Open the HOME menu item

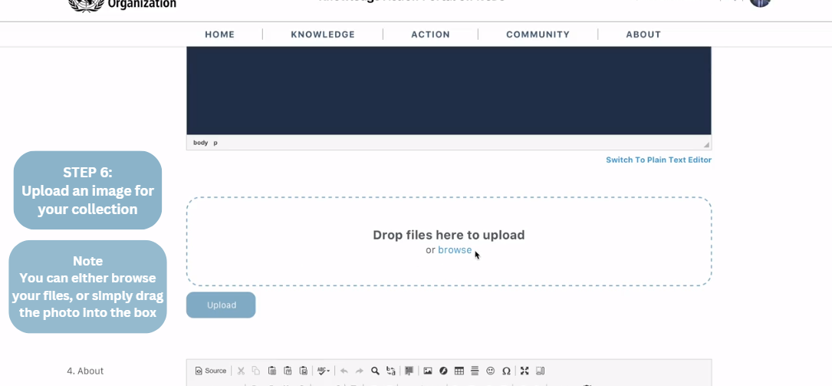(219, 35)
